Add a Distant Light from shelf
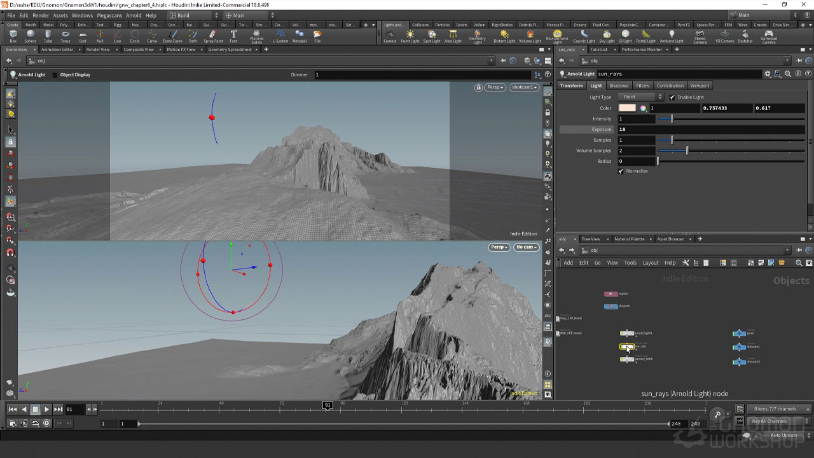 tap(504, 36)
